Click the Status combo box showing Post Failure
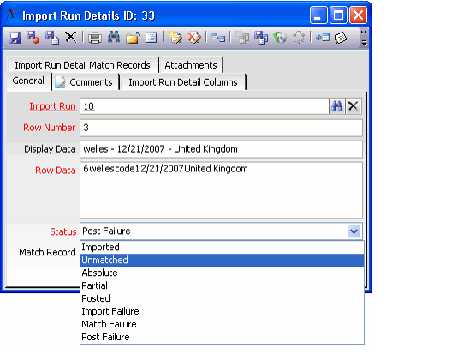The image size is (452, 360). [x=221, y=231]
